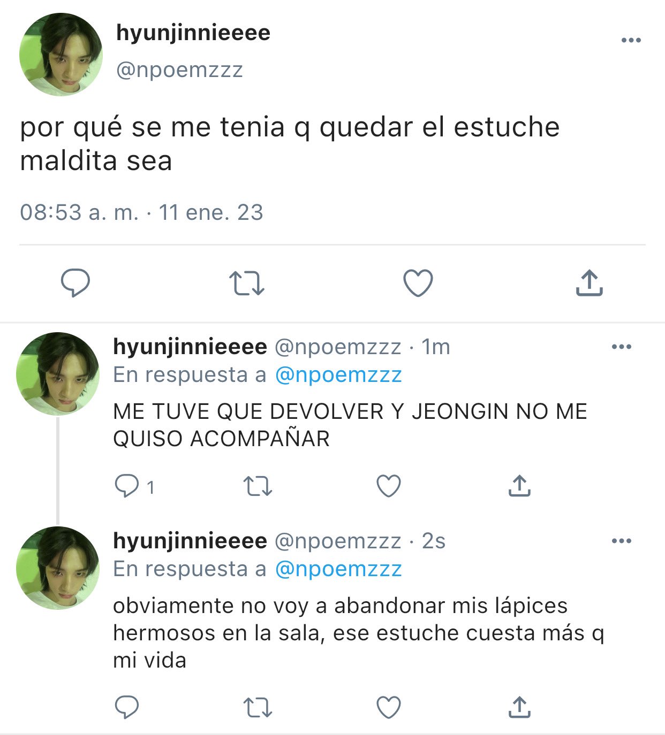
Task: Open the three-dot menu on the 1m reply
Action: [621, 347]
